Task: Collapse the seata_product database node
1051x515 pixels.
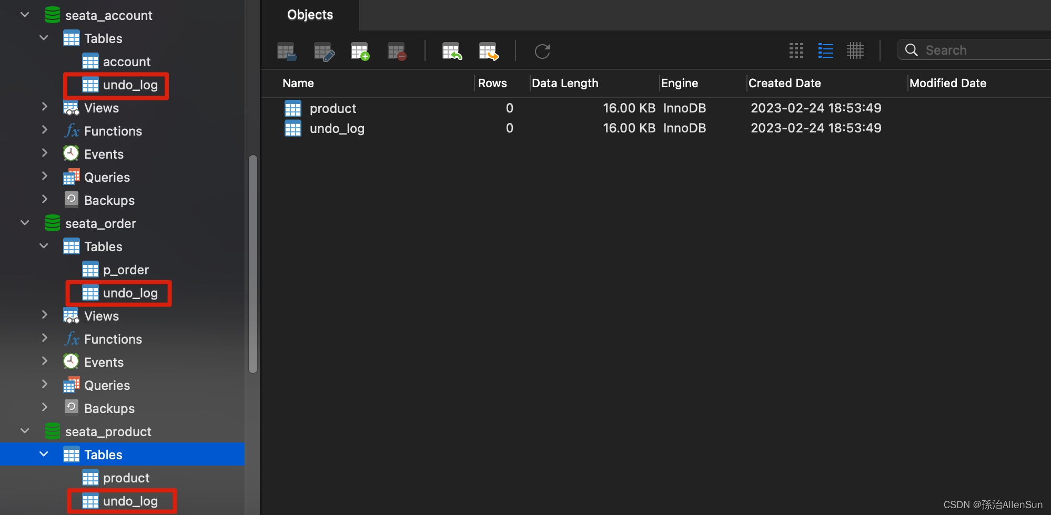Action: (25, 431)
